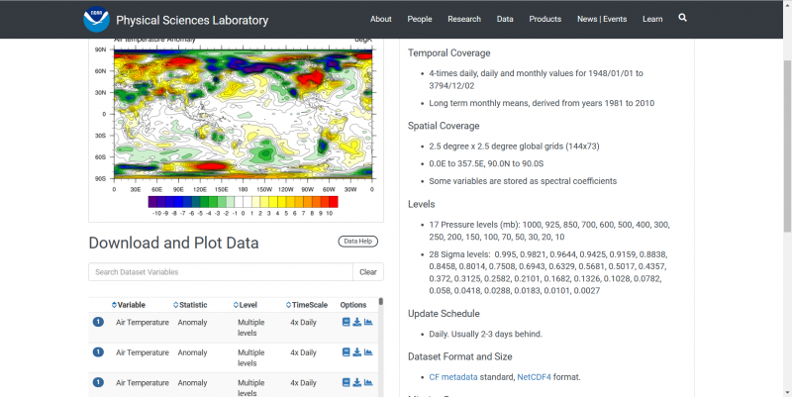Open the search magnifier icon in navbar
This screenshot has height=397, width=792.
click(x=682, y=18)
